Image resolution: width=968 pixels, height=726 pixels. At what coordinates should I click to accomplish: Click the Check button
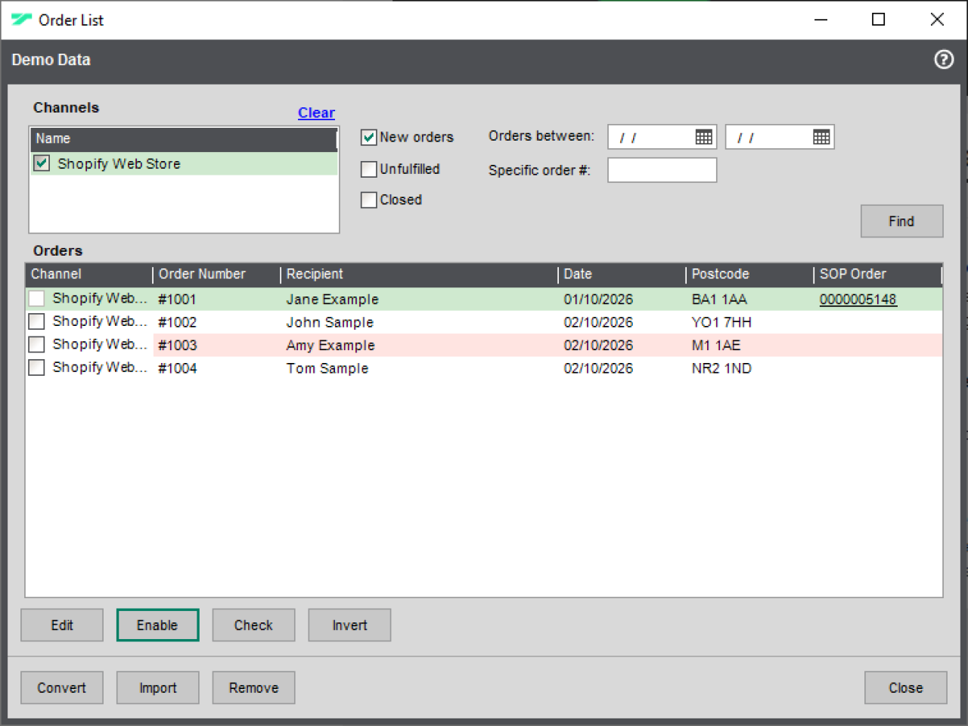253,625
